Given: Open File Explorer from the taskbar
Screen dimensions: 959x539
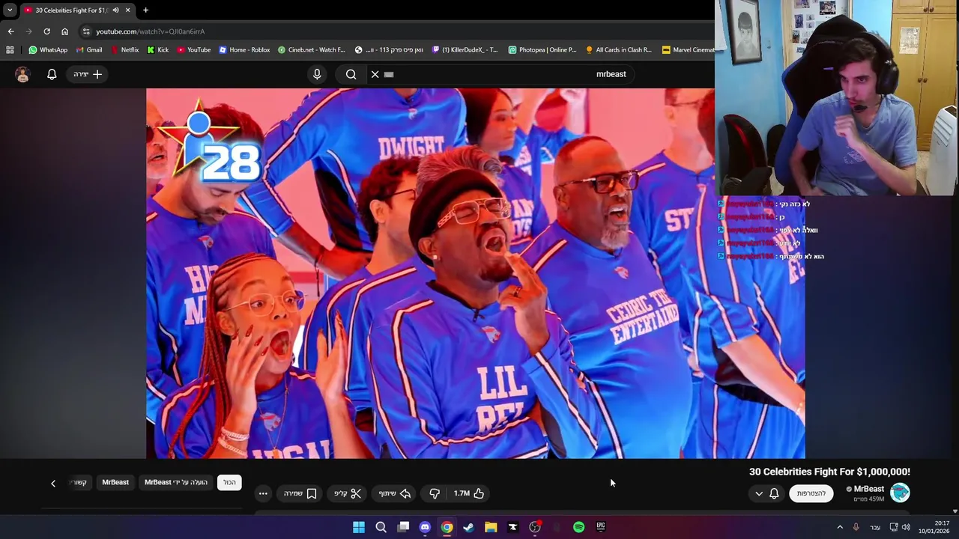Looking at the screenshot, I should click(x=491, y=527).
